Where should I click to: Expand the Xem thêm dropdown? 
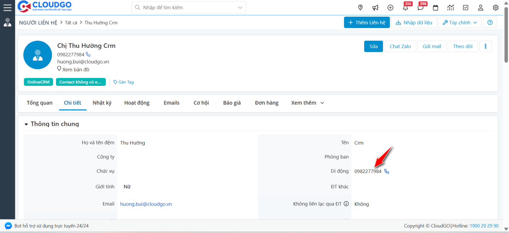click(x=307, y=103)
